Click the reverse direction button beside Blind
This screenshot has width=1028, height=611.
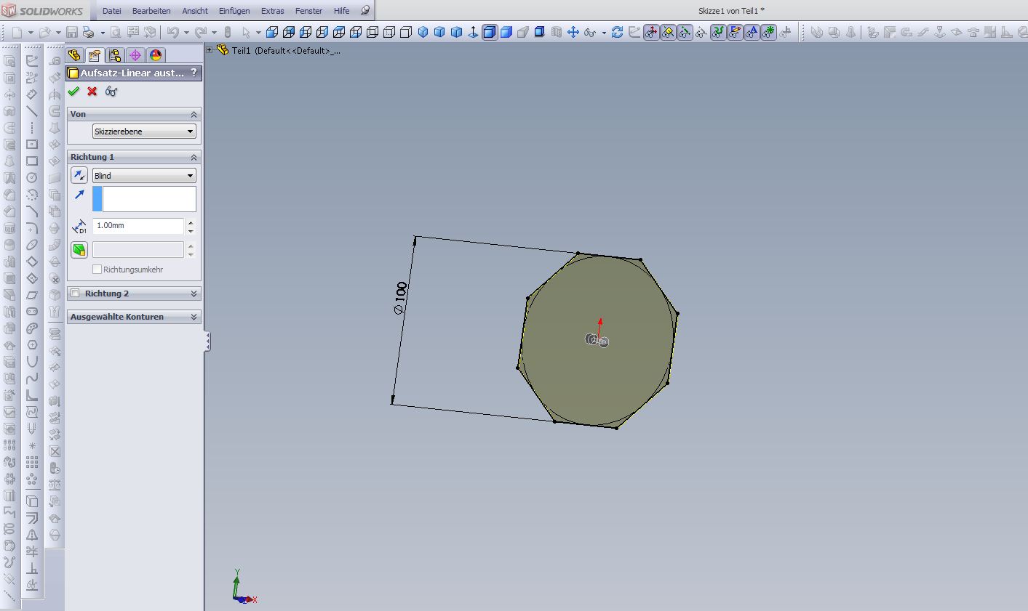point(79,176)
